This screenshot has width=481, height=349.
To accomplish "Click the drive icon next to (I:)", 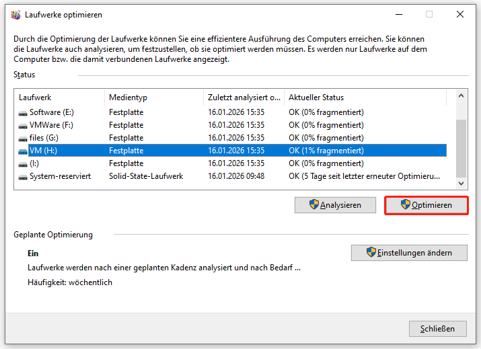I will (x=23, y=164).
